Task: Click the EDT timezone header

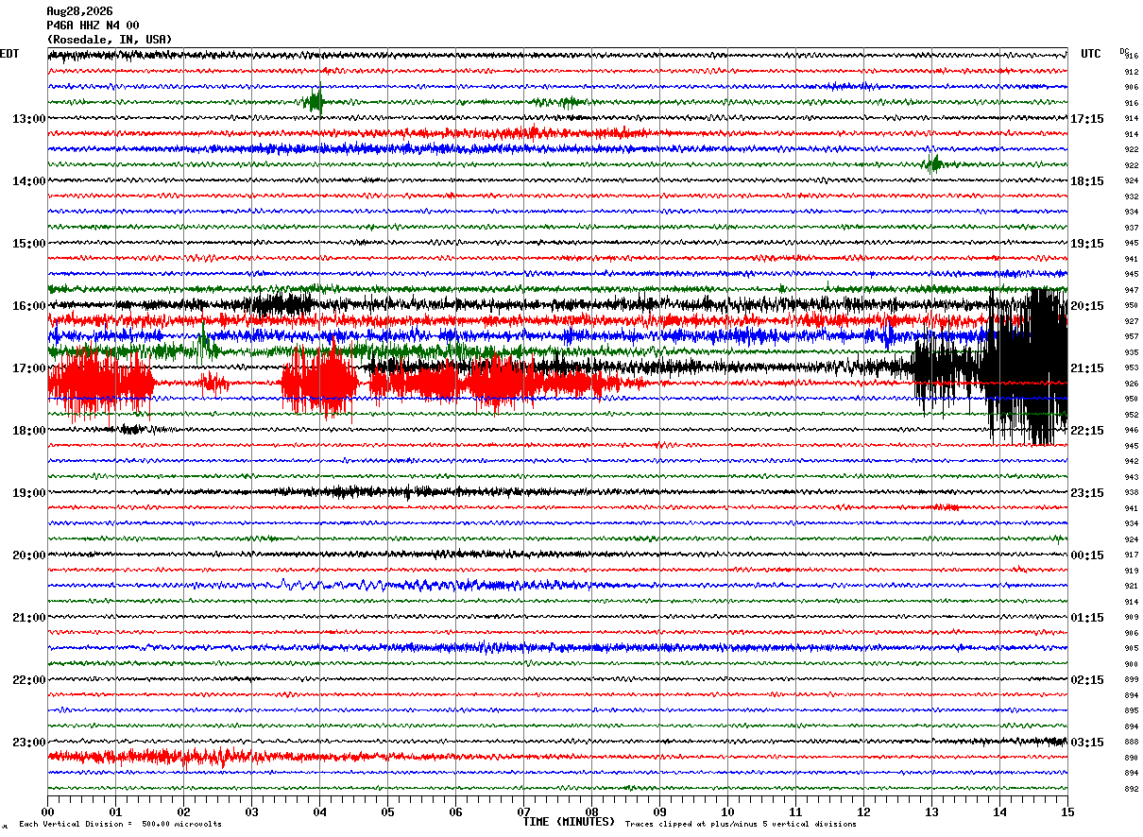Action: 9,54
